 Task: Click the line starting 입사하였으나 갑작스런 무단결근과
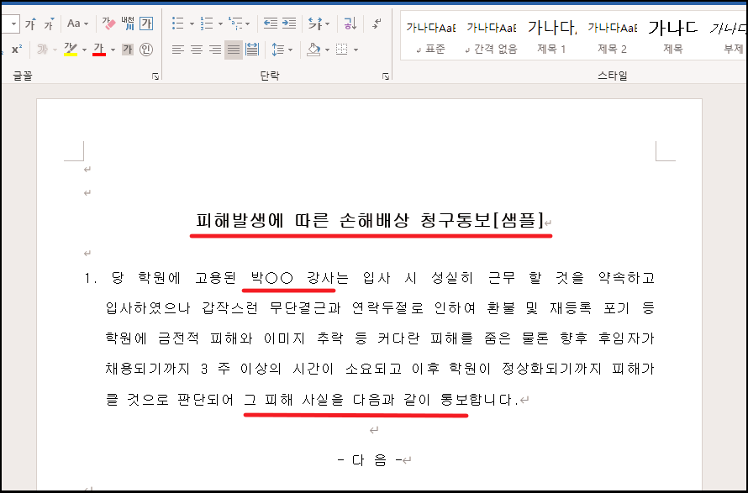point(380,308)
